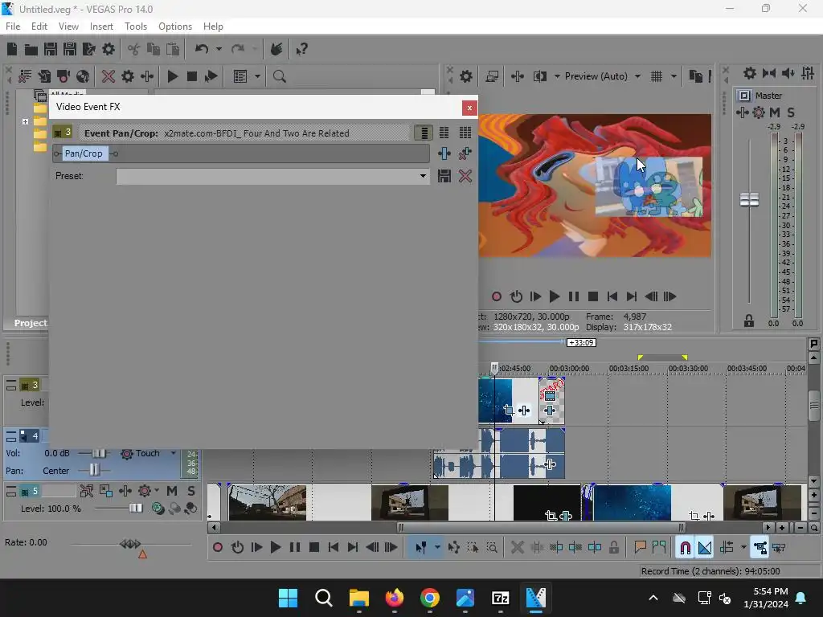823x617 pixels.
Task: Open the Edit menu
Action: click(x=39, y=27)
